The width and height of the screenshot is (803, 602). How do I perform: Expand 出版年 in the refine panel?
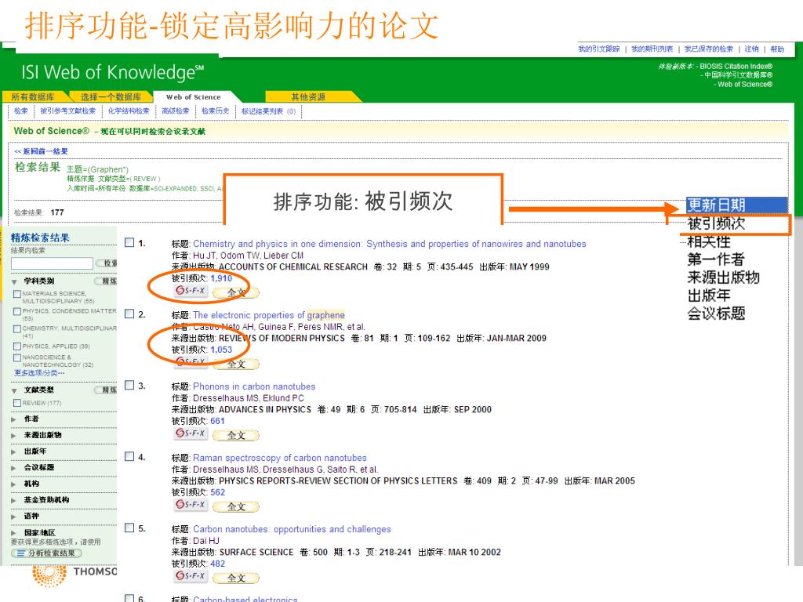click(x=14, y=451)
